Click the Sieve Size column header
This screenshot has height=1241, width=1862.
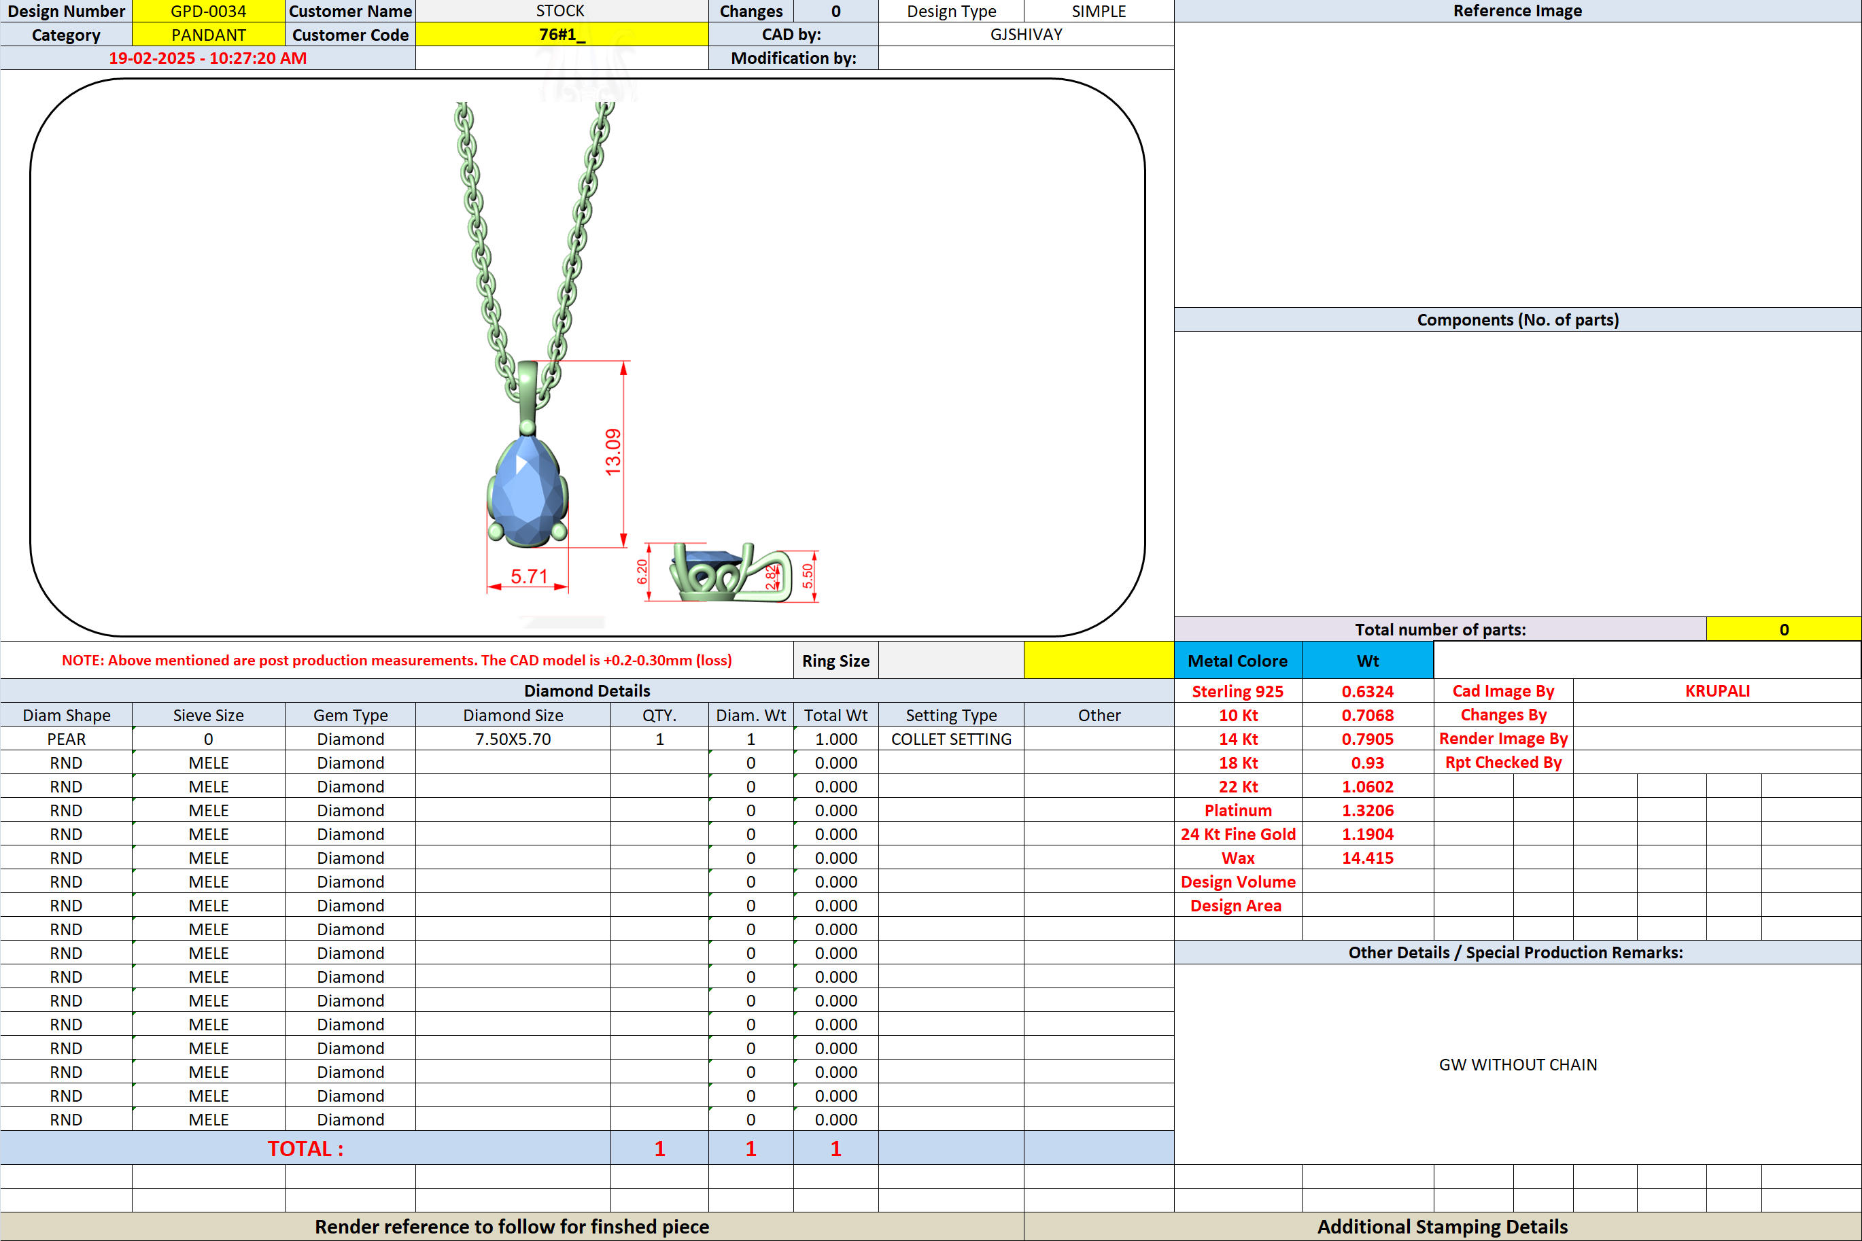click(x=208, y=716)
